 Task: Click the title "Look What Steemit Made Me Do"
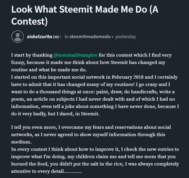[79, 9]
